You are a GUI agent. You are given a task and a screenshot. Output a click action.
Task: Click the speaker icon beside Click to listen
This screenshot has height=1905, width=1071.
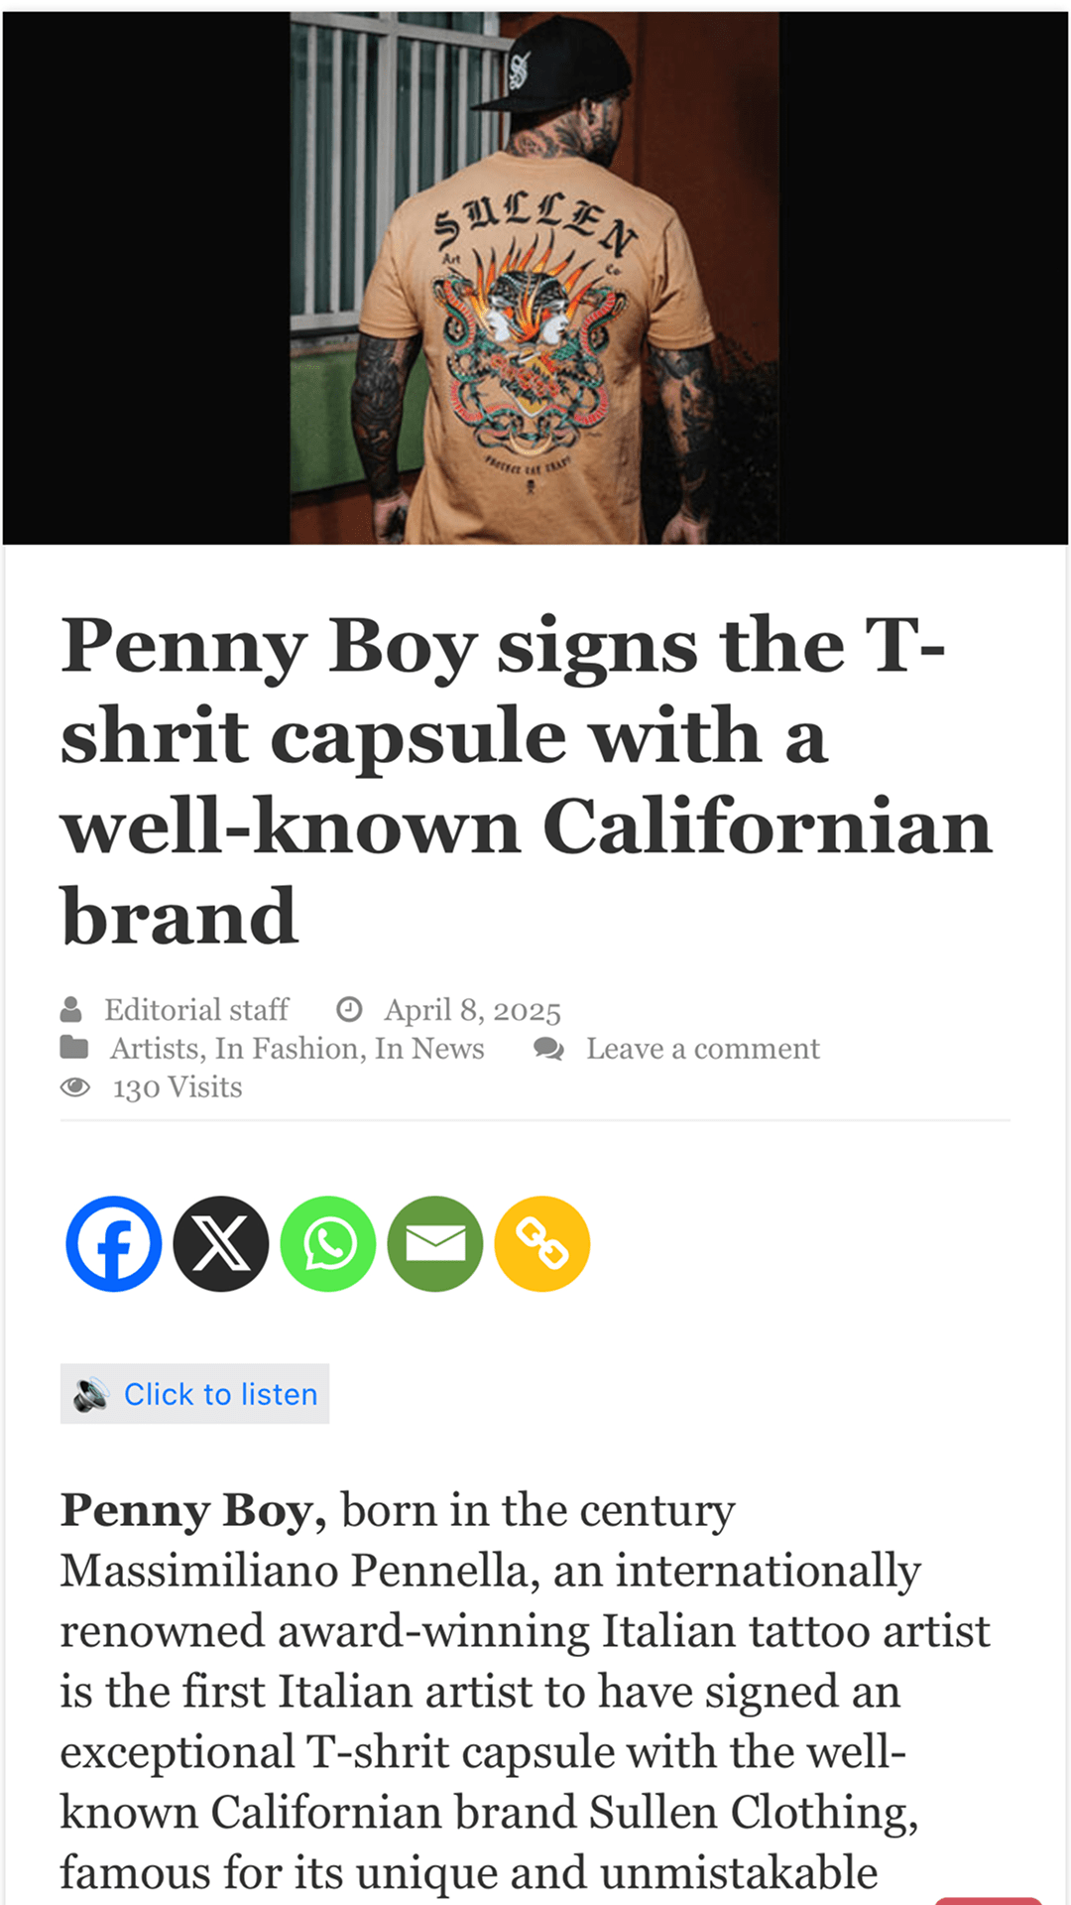[x=91, y=1394]
